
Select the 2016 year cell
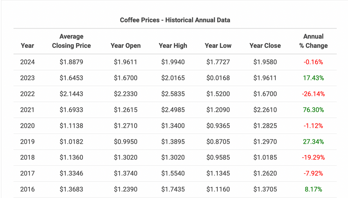point(27,190)
